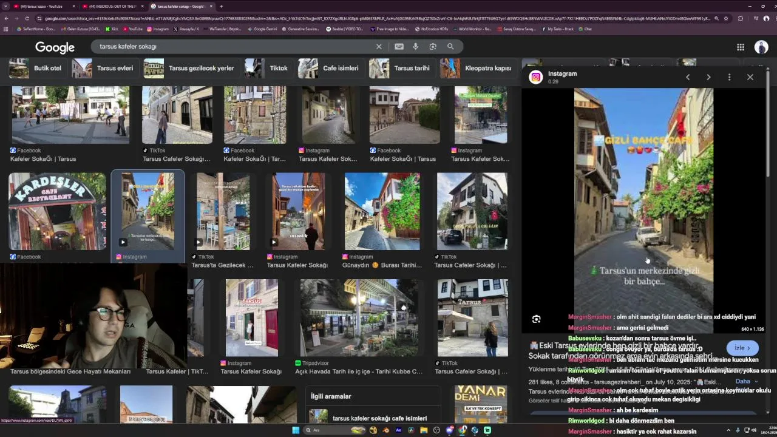Open the 'Google Gemini' bookmark

coord(262,29)
